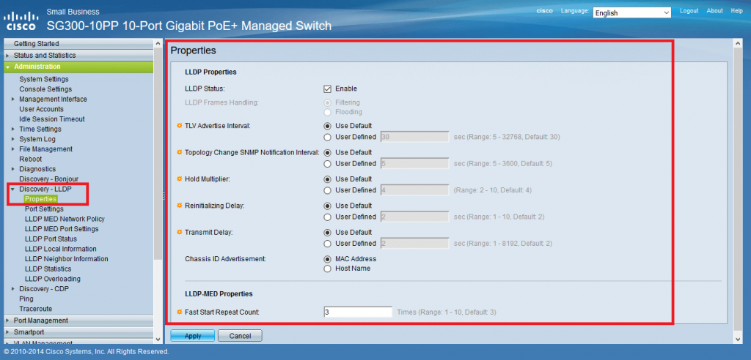Expand the System Log tree node
This screenshot has height=360, width=751.
13,139
